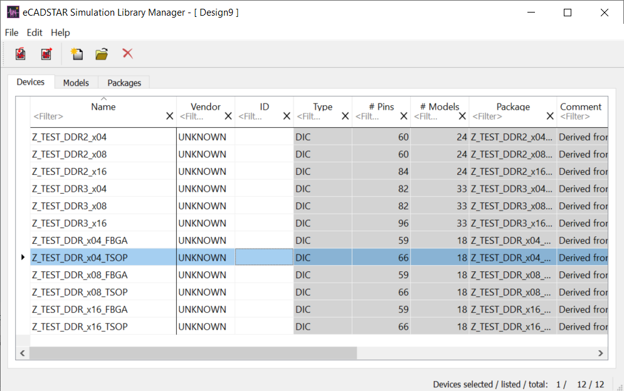The width and height of the screenshot is (624, 391).
Task: Click the Package cell for Z_TEST_DDR3_x08
Action: pyautogui.click(x=513, y=206)
